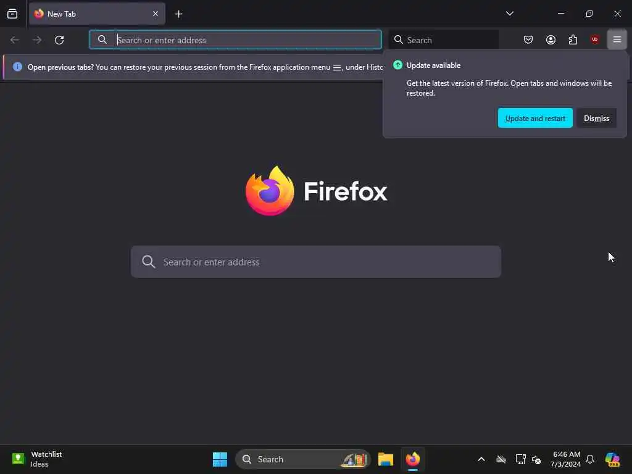Click the toolbar Search magnifier icon
632x474 pixels.
(398, 39)
